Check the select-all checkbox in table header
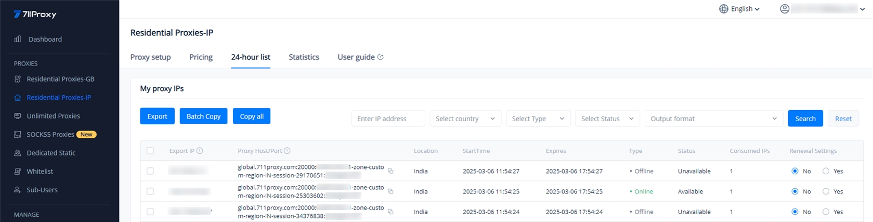The width and height of the screenshot is (873, 222). tap(150, 151)
